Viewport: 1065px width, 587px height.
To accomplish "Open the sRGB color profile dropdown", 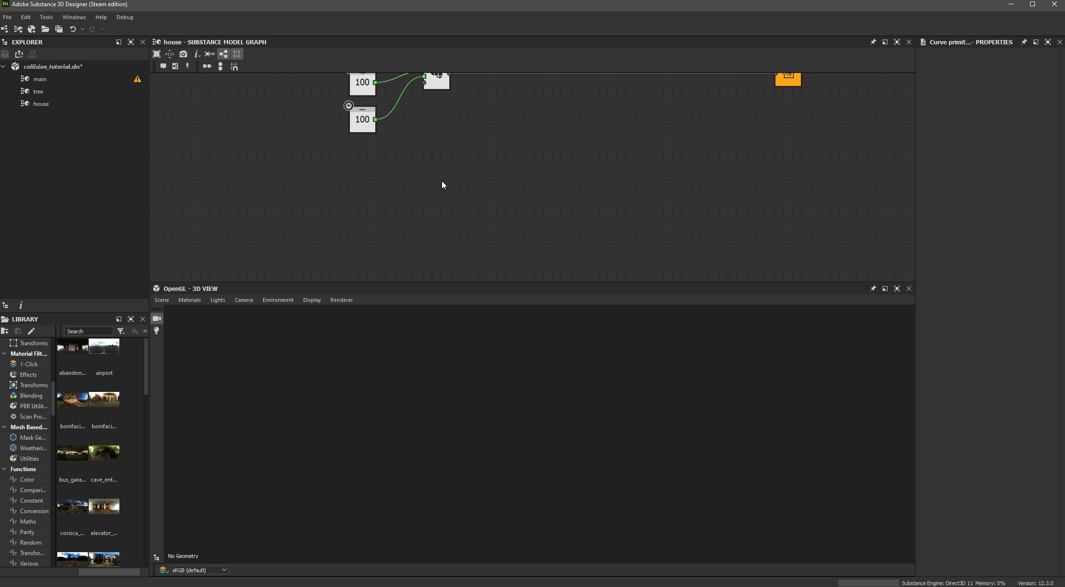I will [199, 570].
